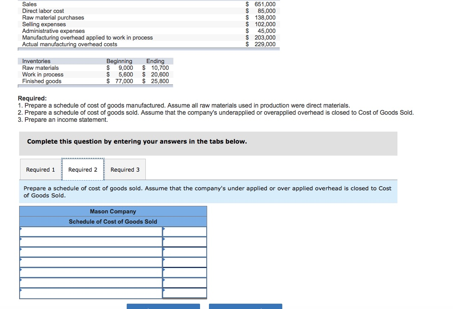Image resolution: width=453 pixels, height=309 pixels.
Task: Click the Selling expenses label
Action: 44,24
